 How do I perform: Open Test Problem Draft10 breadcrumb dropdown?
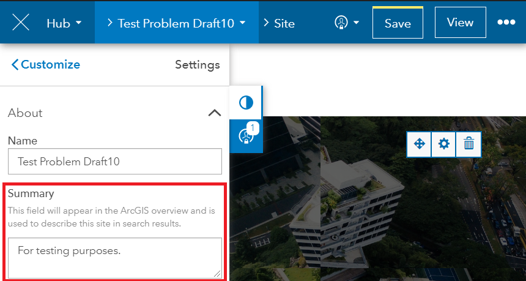coord(176,23)
